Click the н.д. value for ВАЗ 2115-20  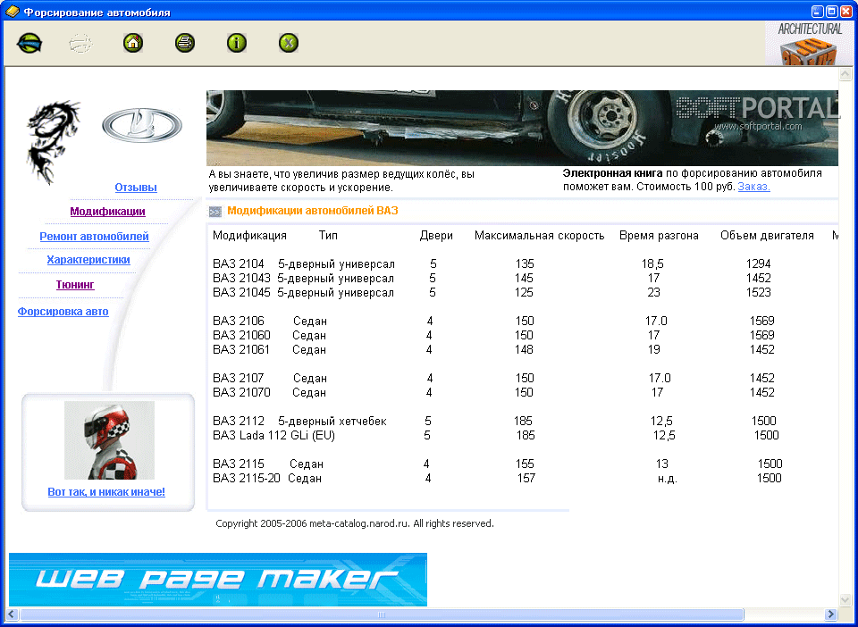click(668, 479)
